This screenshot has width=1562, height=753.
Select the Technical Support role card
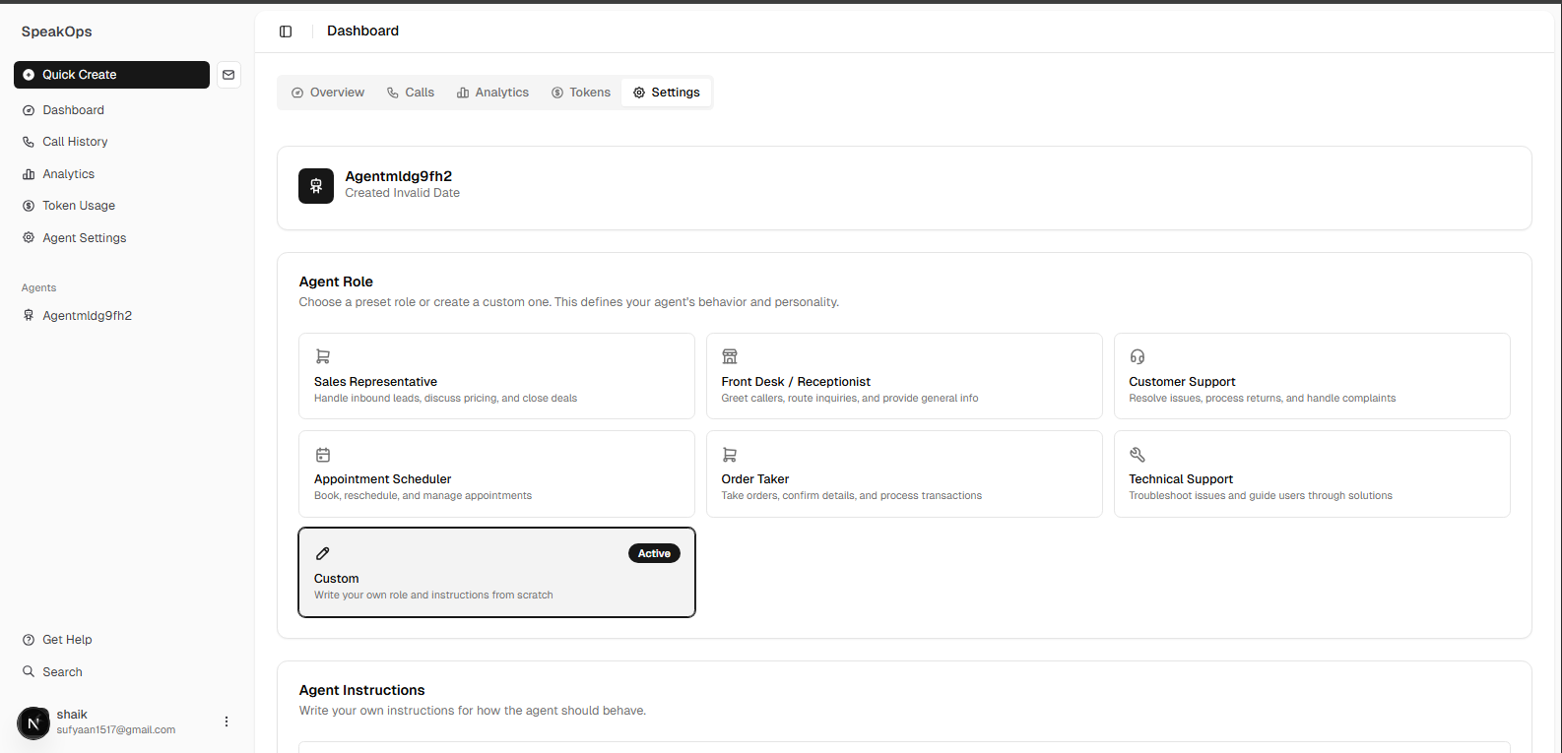1312,473
